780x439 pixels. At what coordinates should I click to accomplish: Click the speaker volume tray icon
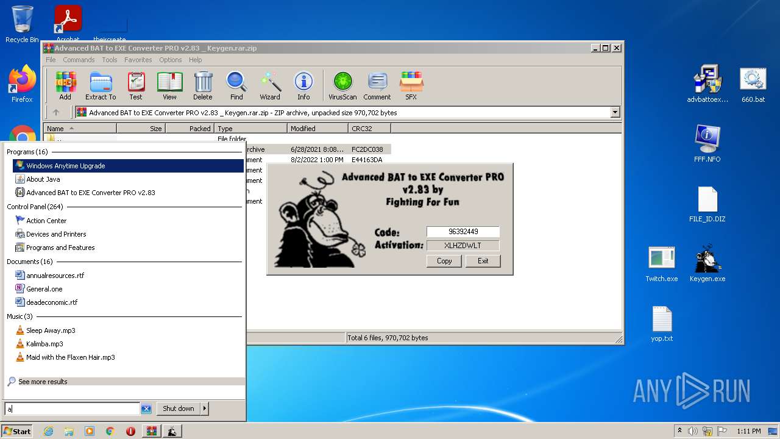pos(693,431)
